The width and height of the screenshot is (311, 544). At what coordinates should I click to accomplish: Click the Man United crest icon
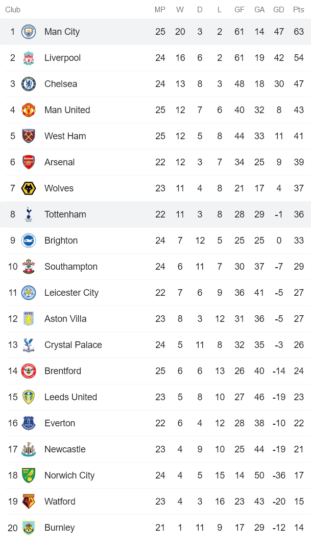pyautogui.click(x=29, y=110)
